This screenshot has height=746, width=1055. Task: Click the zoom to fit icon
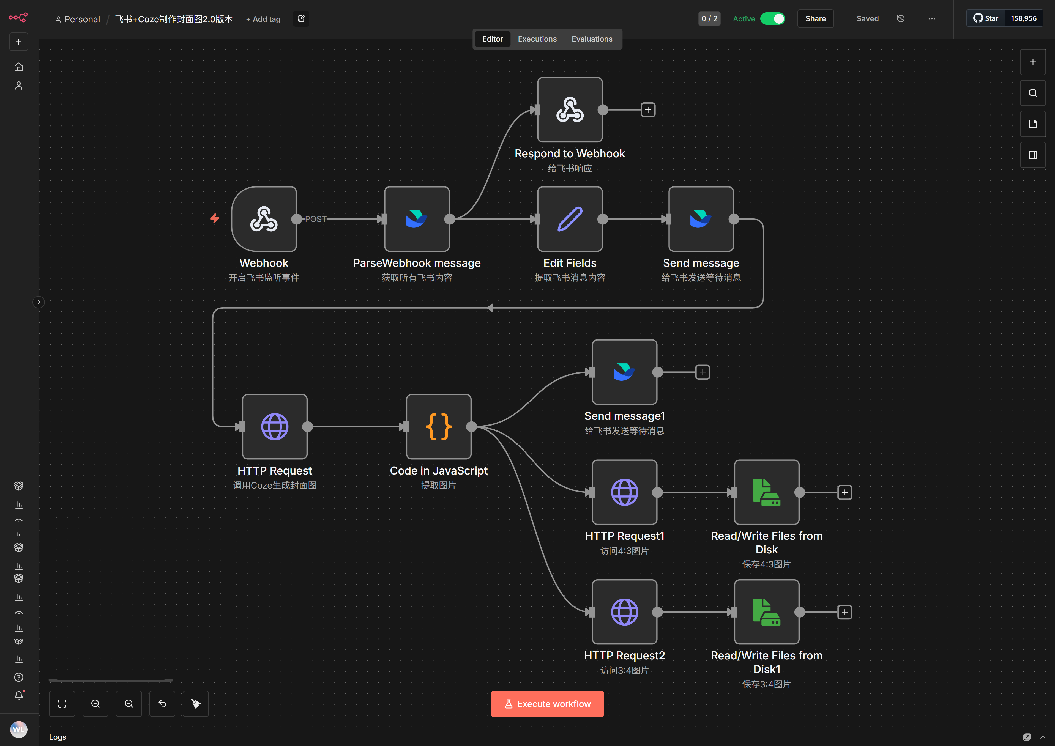(x=62, y=704)
